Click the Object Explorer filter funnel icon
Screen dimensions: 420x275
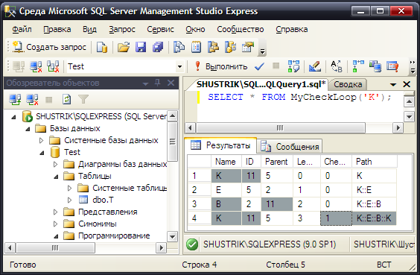coord(83,100)
